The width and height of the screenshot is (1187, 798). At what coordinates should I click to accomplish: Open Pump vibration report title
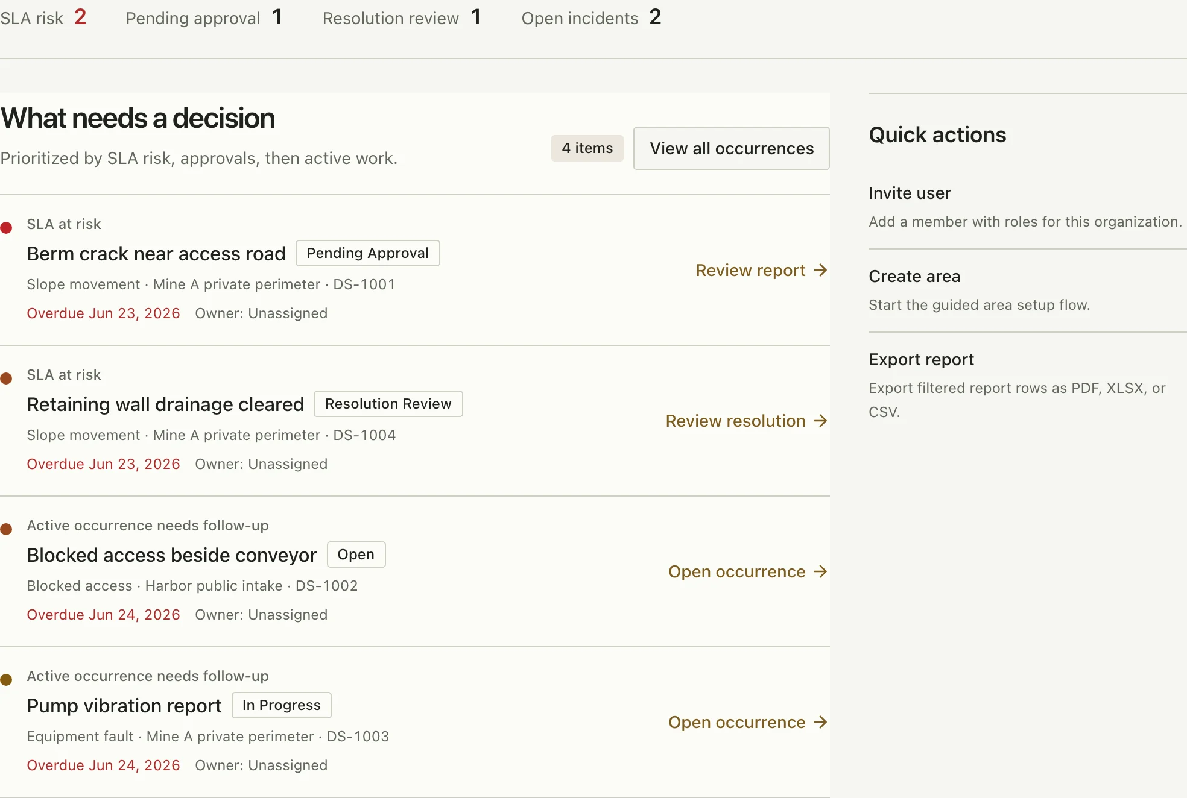click(124, 706)
